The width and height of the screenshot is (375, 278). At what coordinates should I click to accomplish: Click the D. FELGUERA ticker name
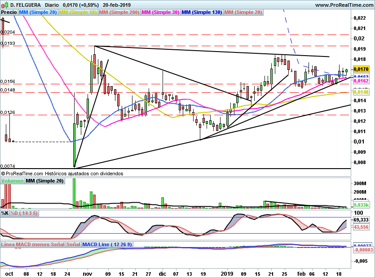pos(26,5)
